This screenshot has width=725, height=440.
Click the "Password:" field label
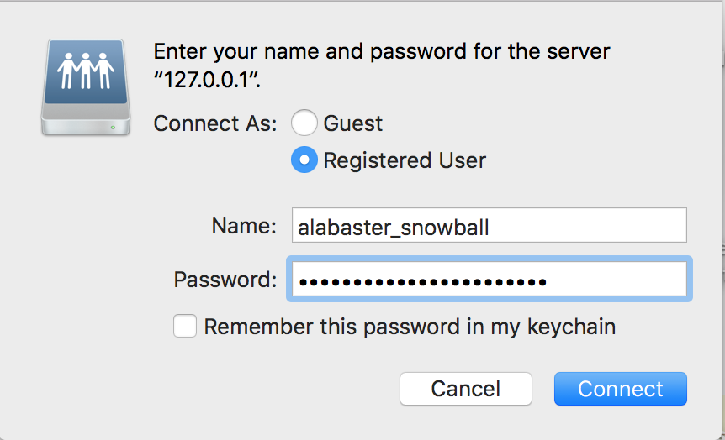(225, 280)
